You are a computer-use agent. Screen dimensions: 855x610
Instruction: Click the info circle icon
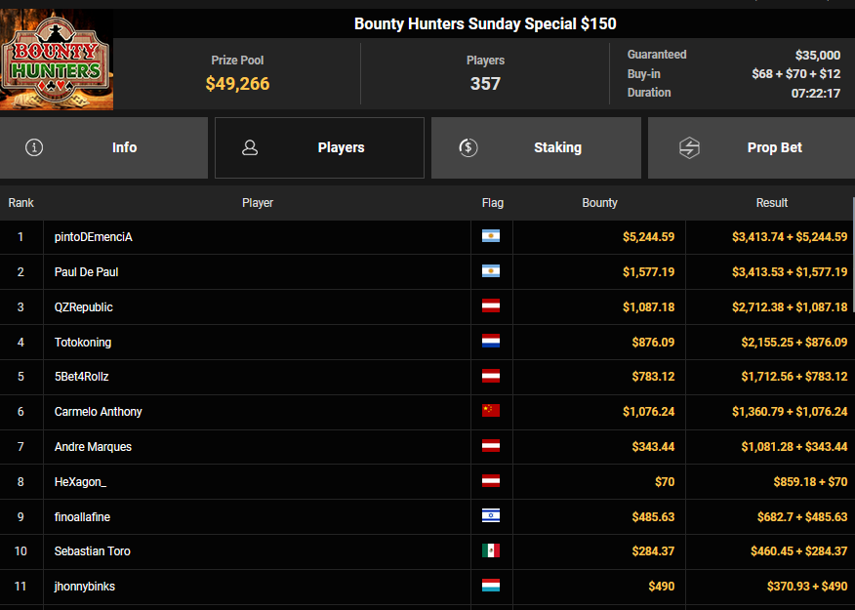tap(35, 147)
